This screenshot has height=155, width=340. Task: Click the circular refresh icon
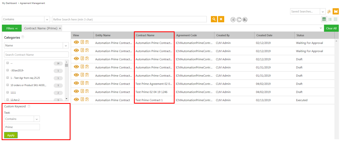(x=239, y=19)
